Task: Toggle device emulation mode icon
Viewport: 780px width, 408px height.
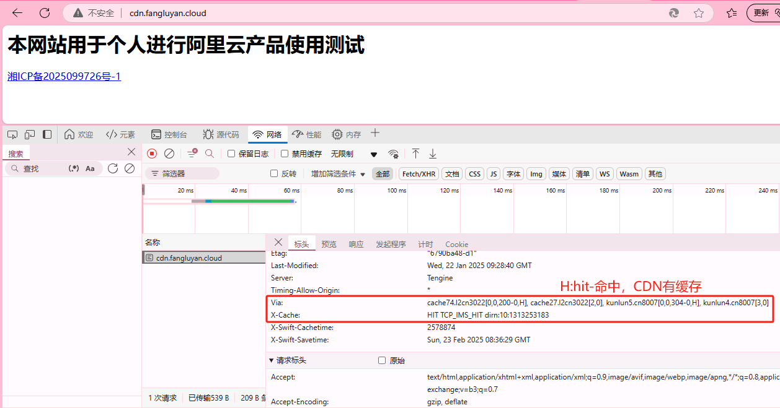Action: (30, 134)
